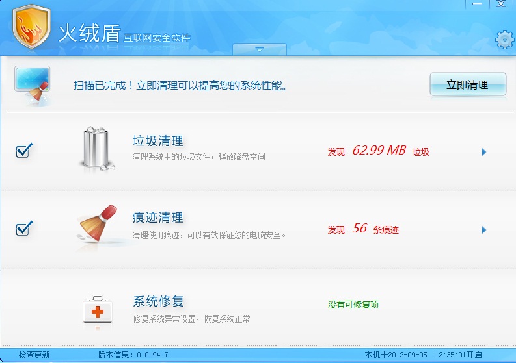This screenshot has width=516, height=363.
Task: Click the 火绒盾 flame shield logo
Action: click(32, 27)
